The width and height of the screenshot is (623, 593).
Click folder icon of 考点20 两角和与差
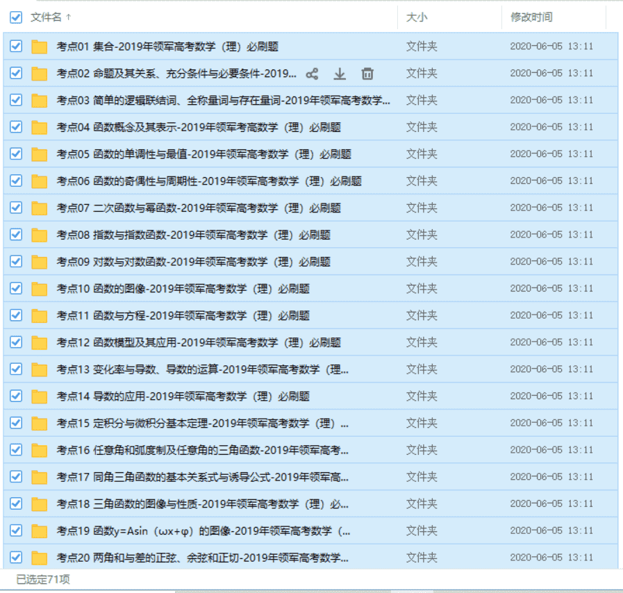39,558
